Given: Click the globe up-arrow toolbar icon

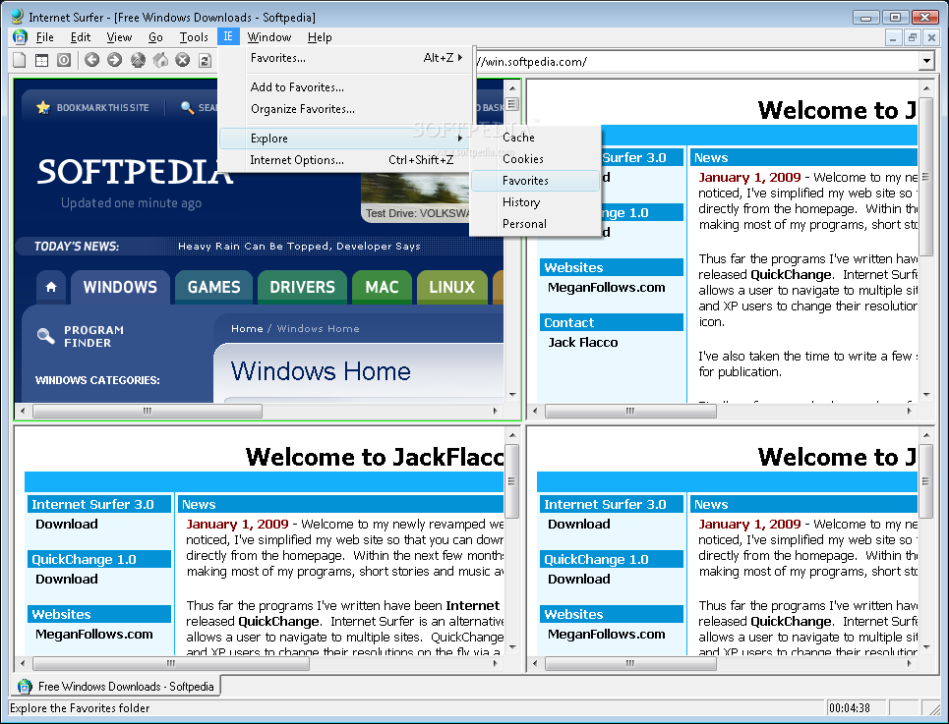Looking at the screenshot, I should pyautogui.click(x=138, y=60).
